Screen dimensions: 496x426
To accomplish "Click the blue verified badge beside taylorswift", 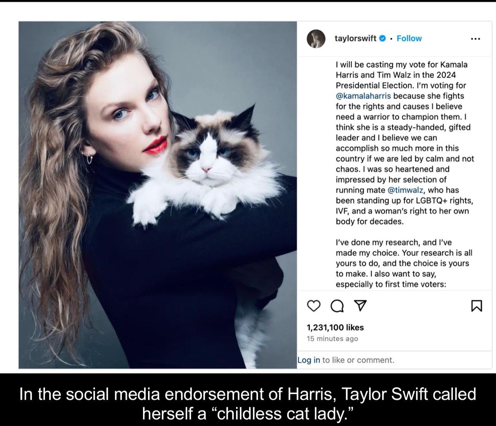I will coord(382,38).
